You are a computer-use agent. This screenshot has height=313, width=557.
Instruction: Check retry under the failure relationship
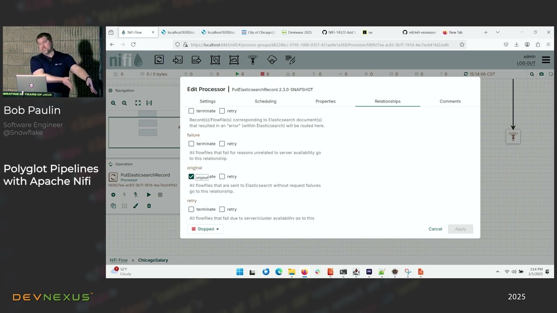(x=222, y=143)
